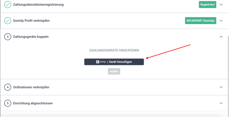Screen dimensions: 229x117
Task: Click the MC4HFAKP (SumUp) badge
Action: 201,21
